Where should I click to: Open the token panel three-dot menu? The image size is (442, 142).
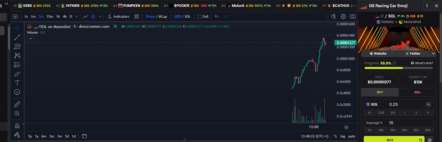point(427,6)
